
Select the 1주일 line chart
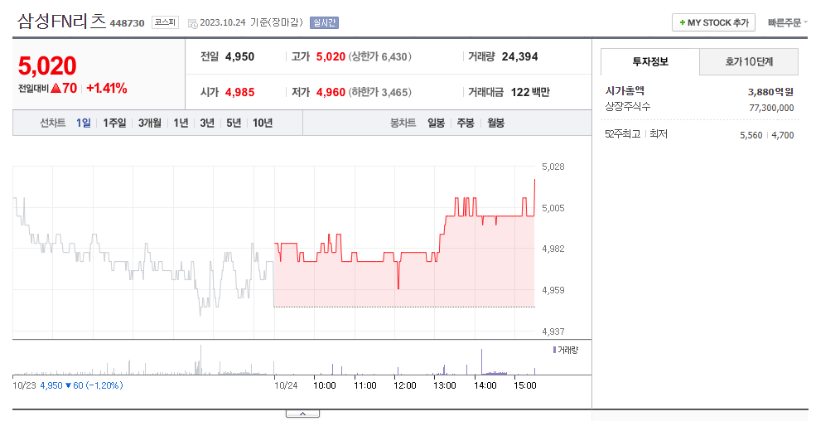point(114,123)
